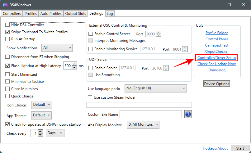Image resolution: width=251 pixels, height=153 pixels.
Task: Enable Close Minimizes checkbox
Action: click(7, 89)
